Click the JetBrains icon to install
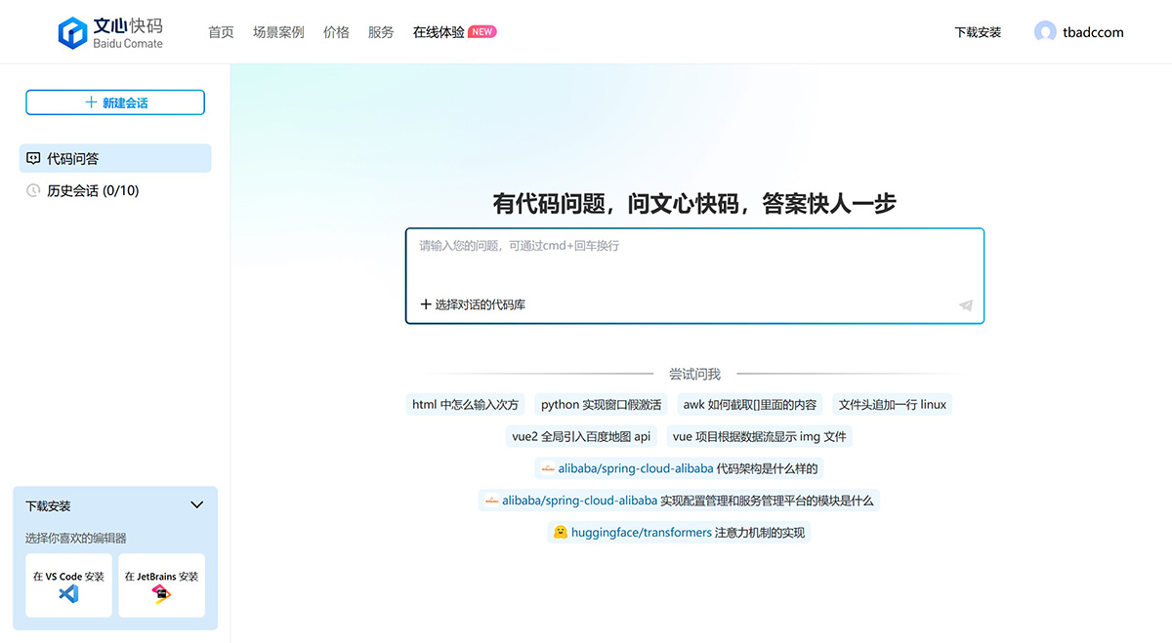The height and width of the screenshot is (643, 1172). click(x=160, y=595)
